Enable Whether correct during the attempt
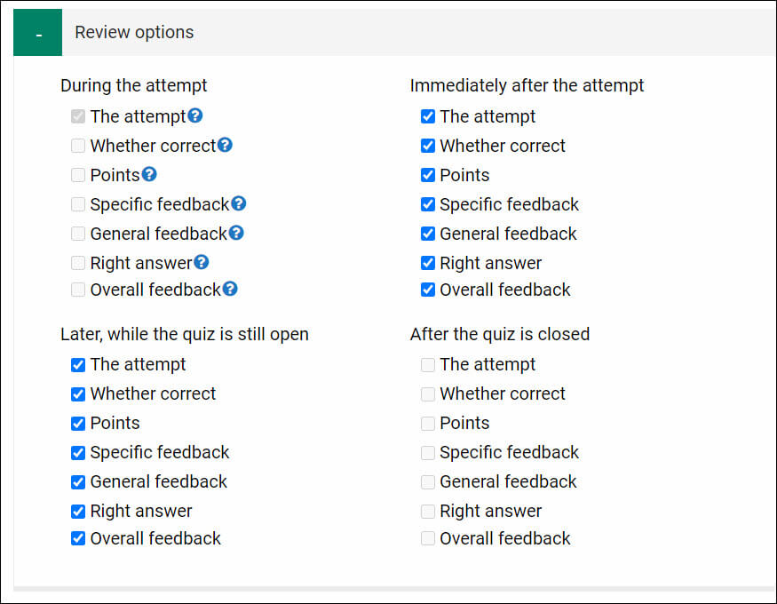 (x=78, y=146)
